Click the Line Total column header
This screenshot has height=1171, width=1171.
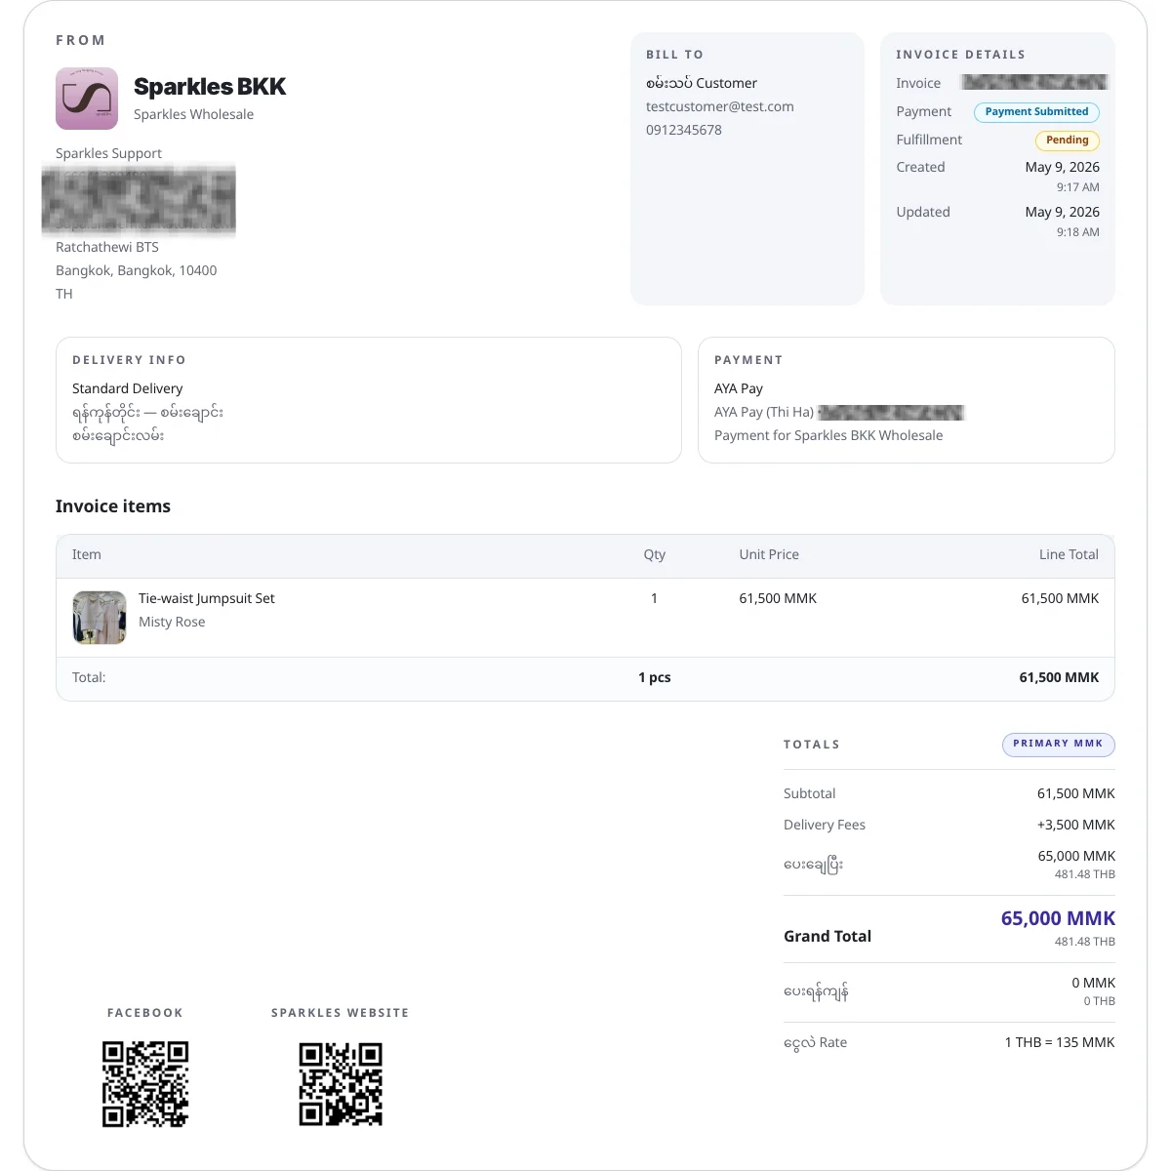pyautogui.click(x=1069, y=554)
